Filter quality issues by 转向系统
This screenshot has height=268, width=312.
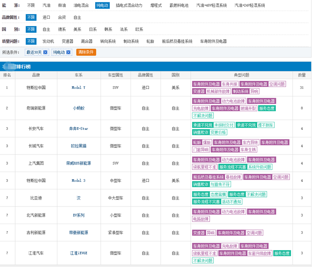coord(108,41)
